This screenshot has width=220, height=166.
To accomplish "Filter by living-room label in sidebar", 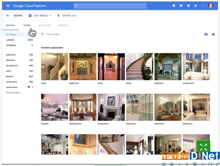I will coord(19,82).
